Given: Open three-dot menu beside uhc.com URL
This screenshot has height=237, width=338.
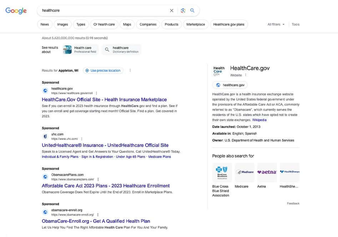Looking at the screenshot, I should 82,139.
